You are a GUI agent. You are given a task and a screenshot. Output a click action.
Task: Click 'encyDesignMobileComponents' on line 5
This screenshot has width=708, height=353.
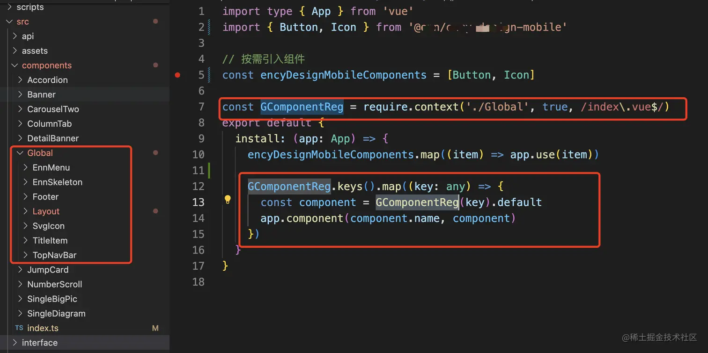point(343,75)
